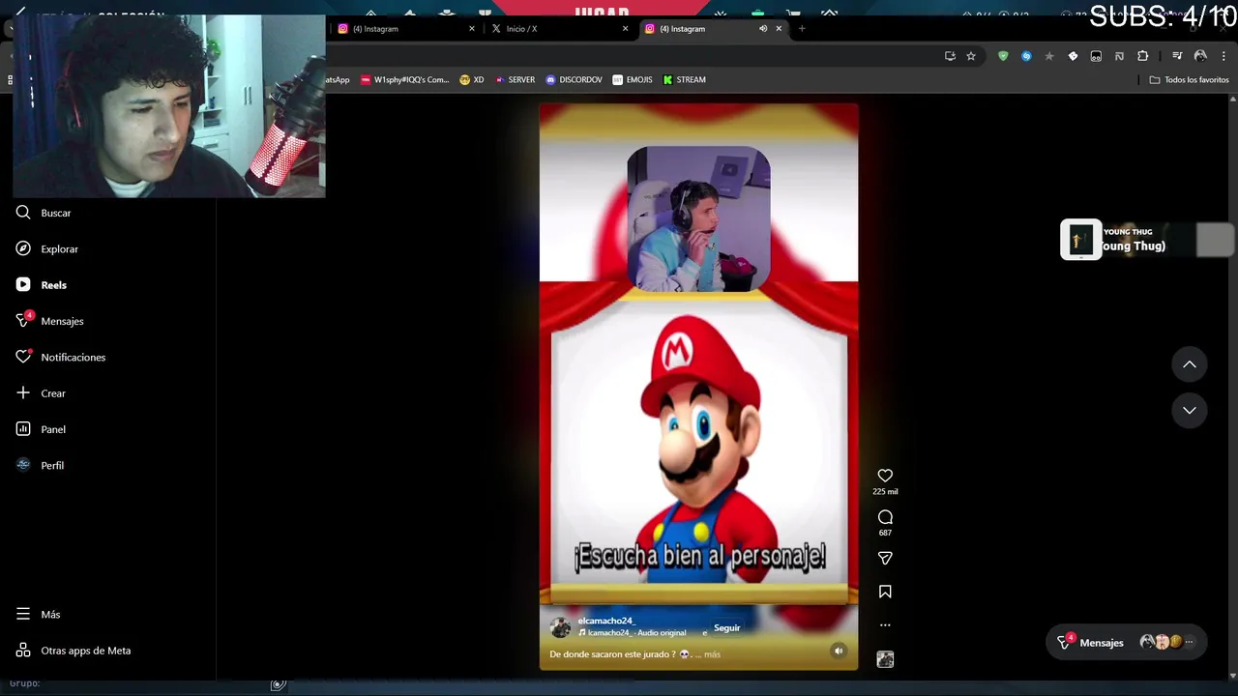Open the Chrome three-dot menu
1238x696 pixels.
coord(1223,56)
